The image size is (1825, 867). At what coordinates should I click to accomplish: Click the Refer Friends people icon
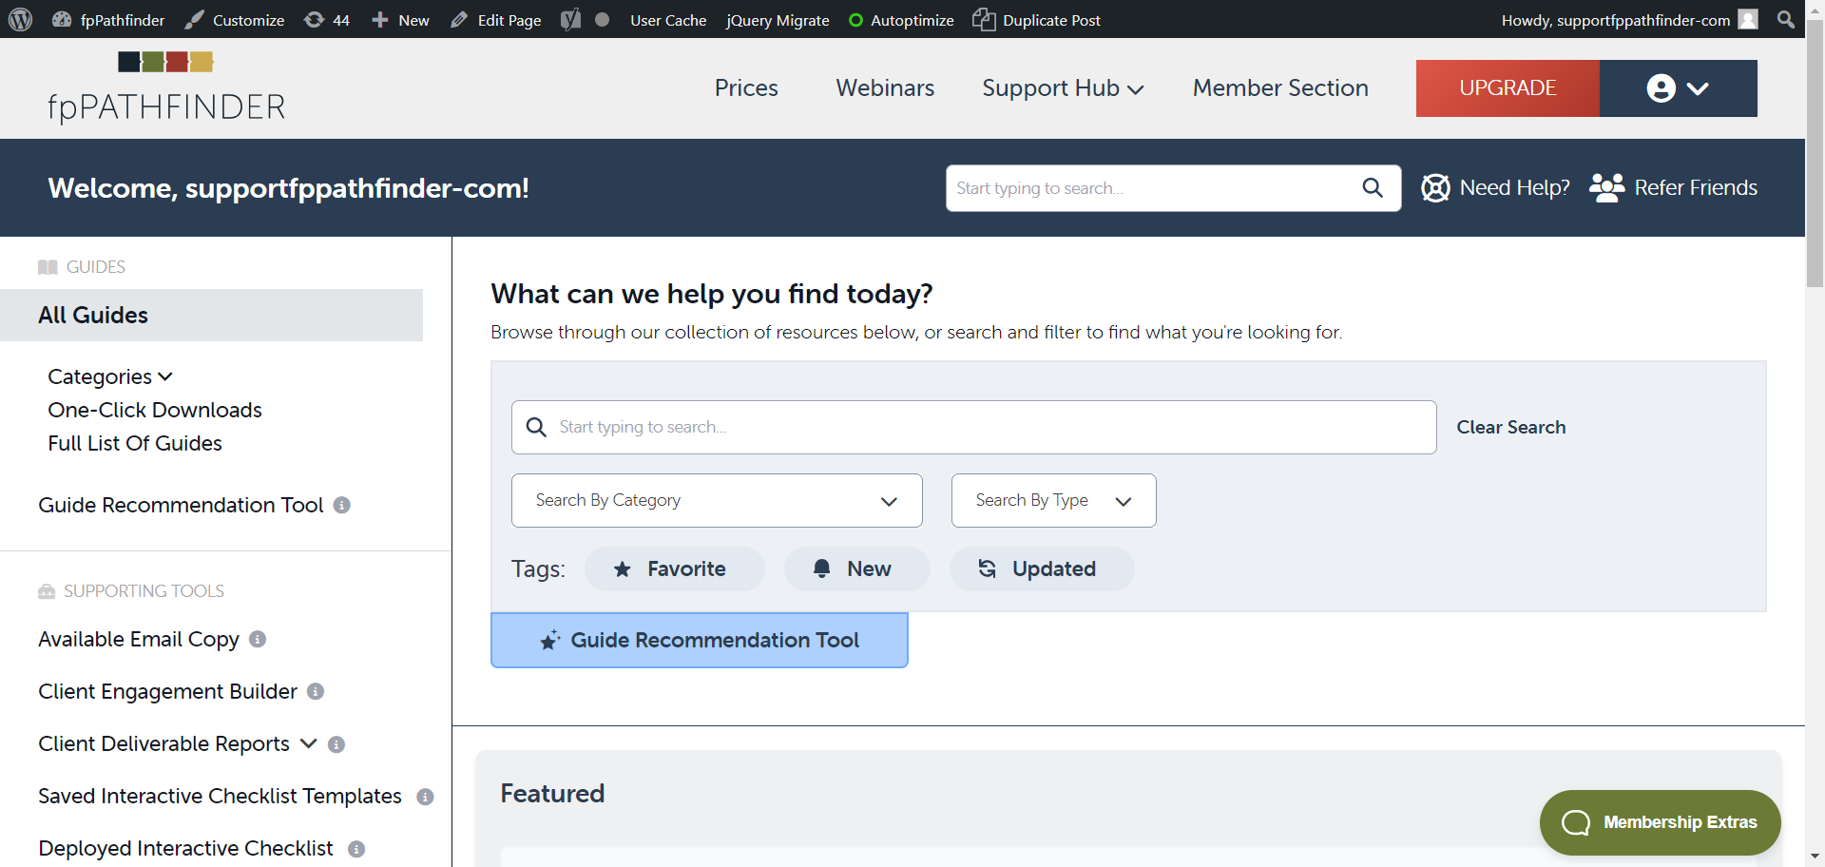click(1607, 188)
